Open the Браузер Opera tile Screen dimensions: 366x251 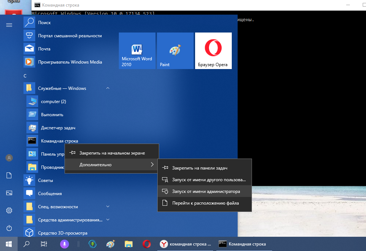213,51
